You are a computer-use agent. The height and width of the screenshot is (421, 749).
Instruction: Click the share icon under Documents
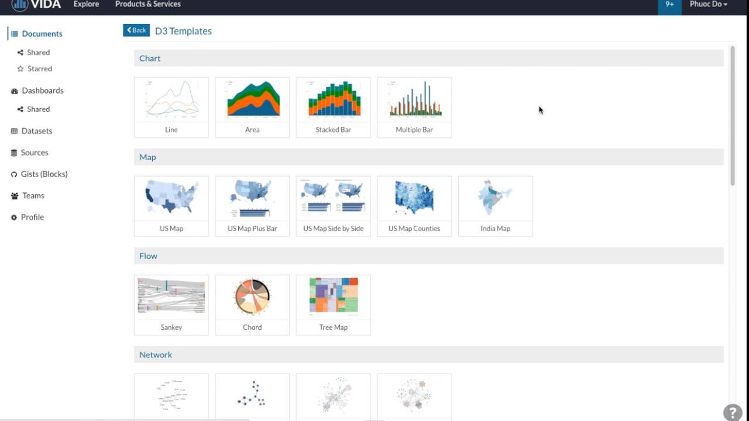point(20,53)
